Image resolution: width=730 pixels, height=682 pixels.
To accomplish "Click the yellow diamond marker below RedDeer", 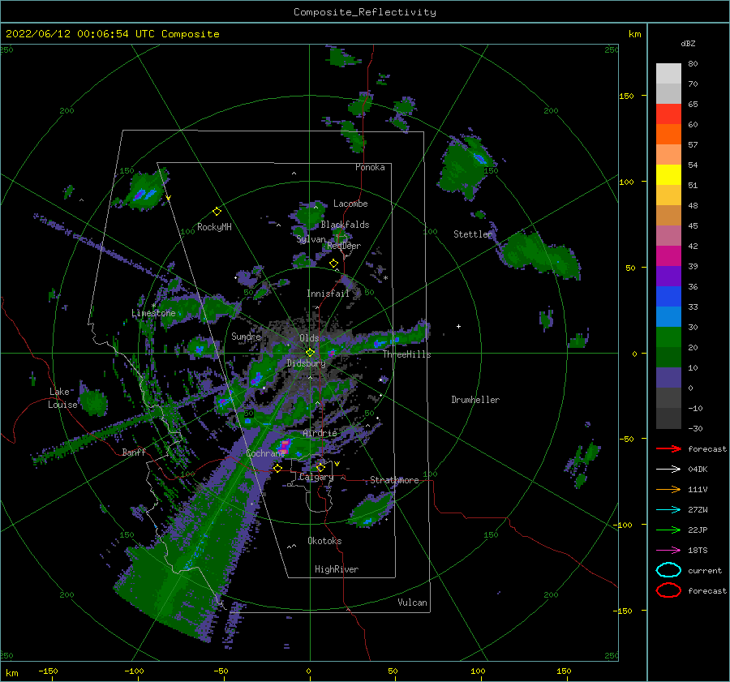I will 333,264.
